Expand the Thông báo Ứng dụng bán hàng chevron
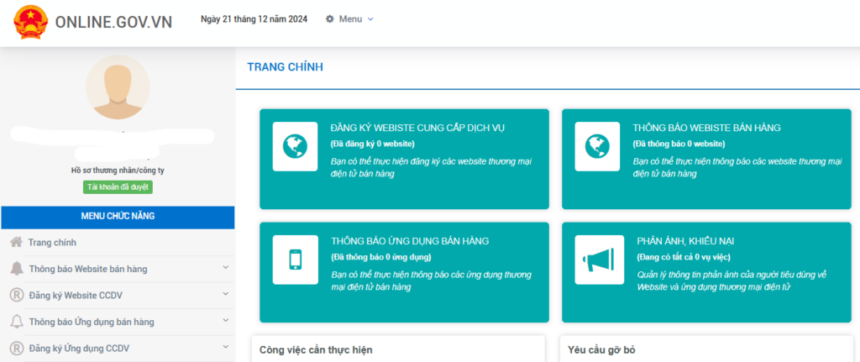This screenshot has height=362, width=860. click(x=225, y=321)
